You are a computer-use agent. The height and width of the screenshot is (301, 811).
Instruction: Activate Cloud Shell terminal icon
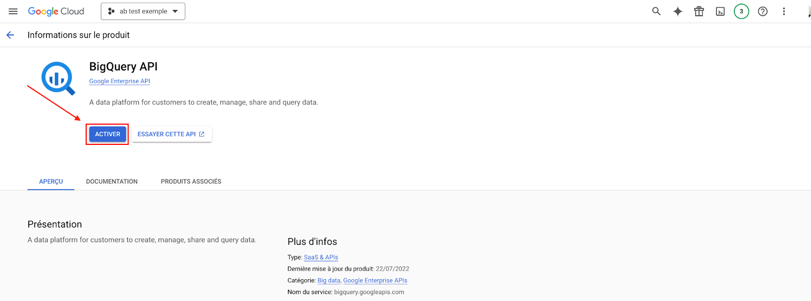click(720, 11)
